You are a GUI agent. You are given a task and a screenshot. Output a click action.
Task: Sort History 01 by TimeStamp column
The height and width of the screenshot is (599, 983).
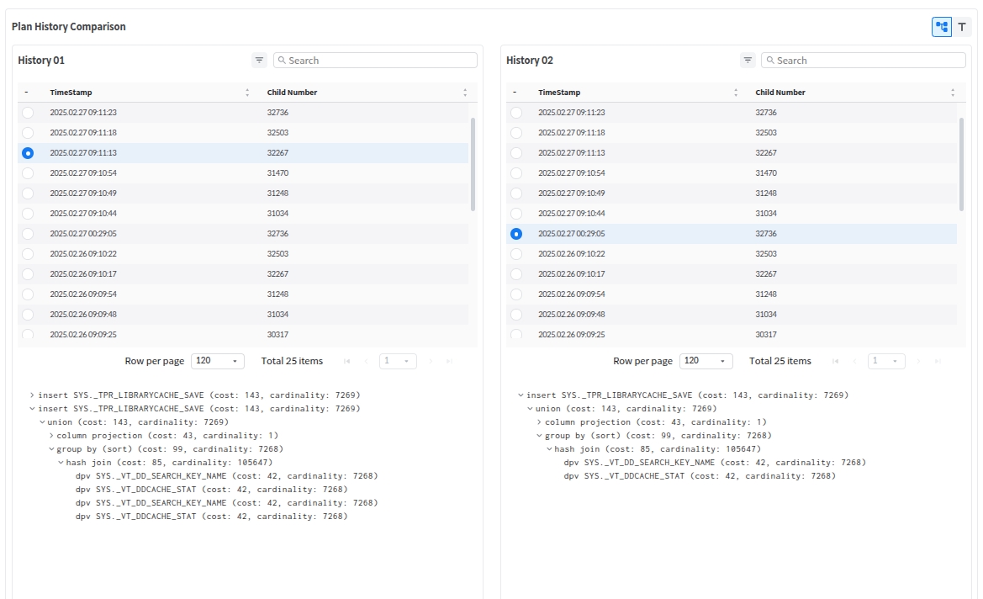pos(247,93)
